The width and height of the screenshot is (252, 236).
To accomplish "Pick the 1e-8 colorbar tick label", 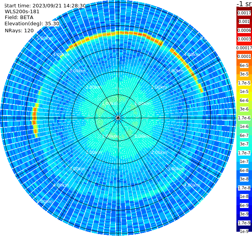I will click(x=244, y=196).
